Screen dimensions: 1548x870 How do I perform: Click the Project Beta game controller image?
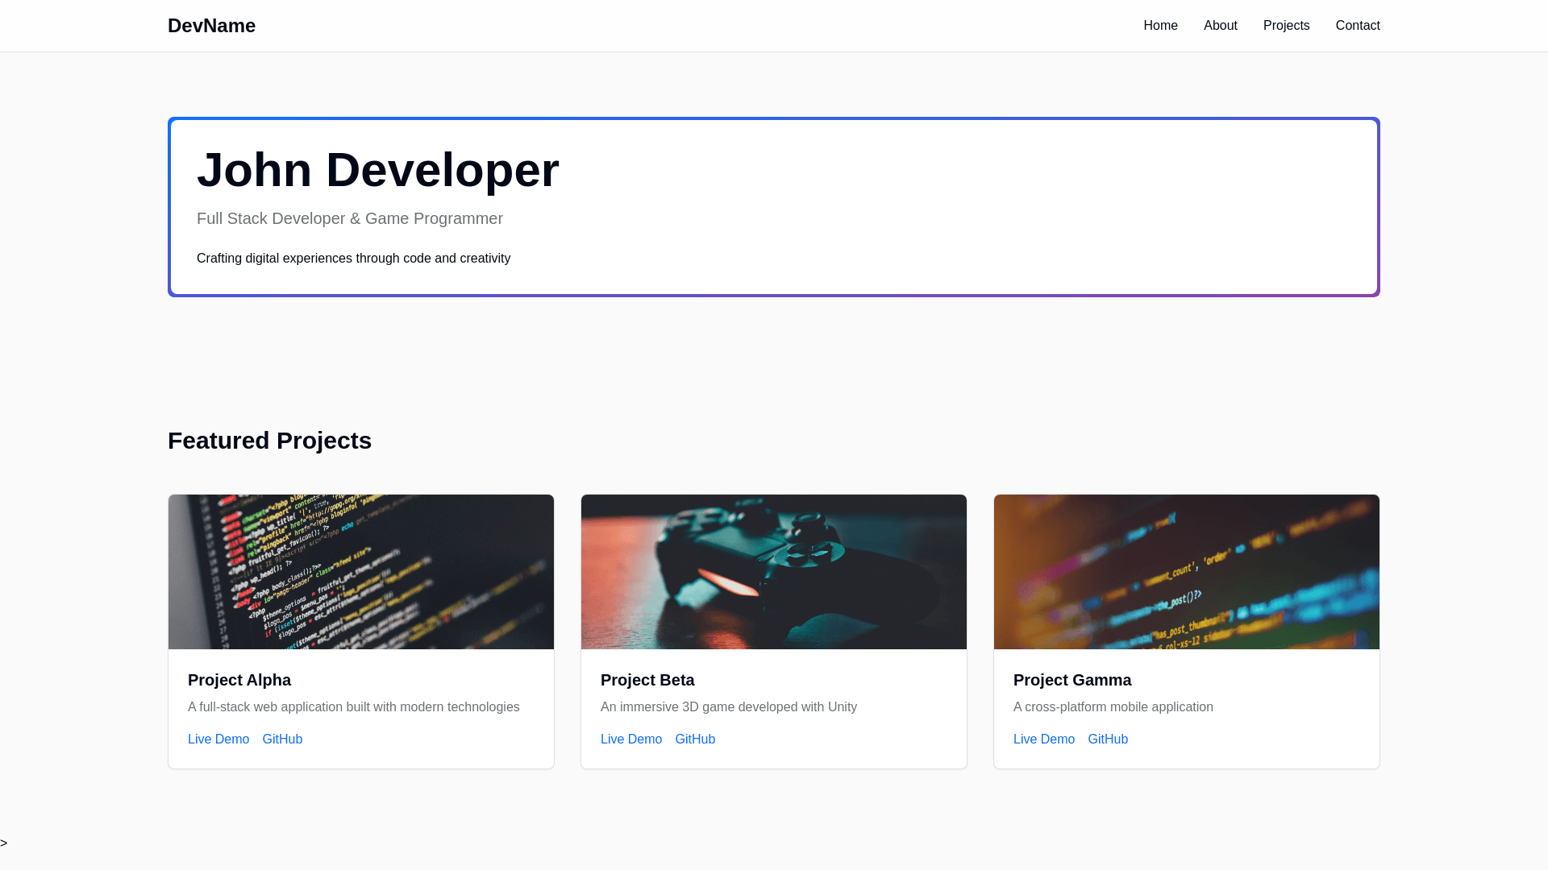pos(774,572)
